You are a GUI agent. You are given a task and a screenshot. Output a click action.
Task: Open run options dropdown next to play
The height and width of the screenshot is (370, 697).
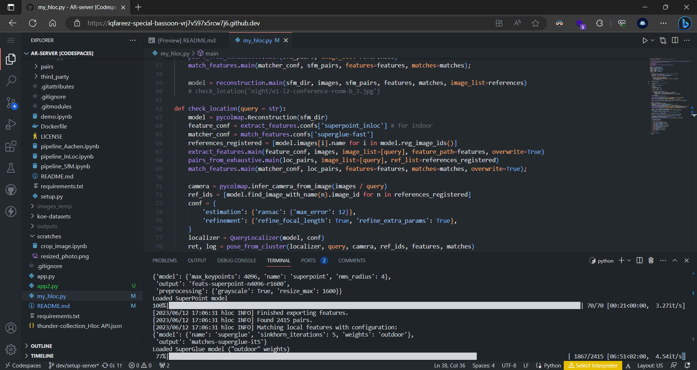click(x=652, y=40)
